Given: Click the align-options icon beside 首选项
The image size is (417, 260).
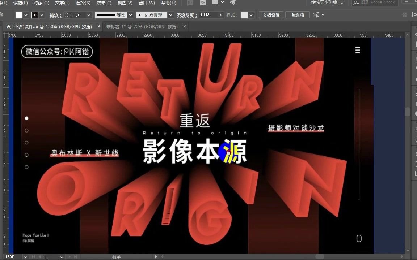Looking at the screenshot, I should click(318, 14).
